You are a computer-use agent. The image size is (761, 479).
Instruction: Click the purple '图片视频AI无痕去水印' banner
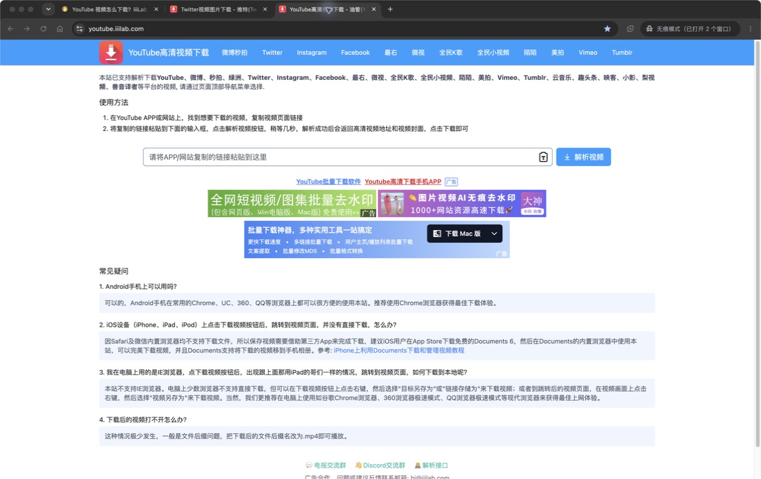coord(462,203)
